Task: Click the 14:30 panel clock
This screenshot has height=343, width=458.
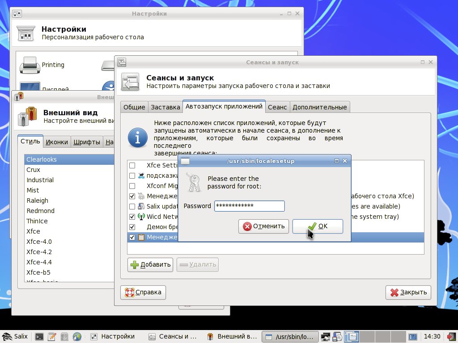Action: coord(432,337)
